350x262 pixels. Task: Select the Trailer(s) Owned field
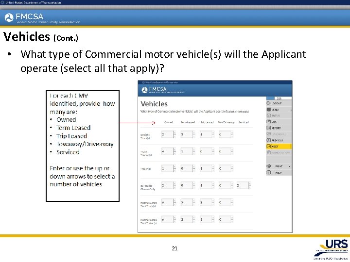click(x=169, y=168)
